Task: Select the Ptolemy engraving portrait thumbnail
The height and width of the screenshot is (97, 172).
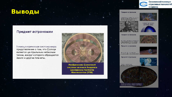Action: tap(129, 26)
